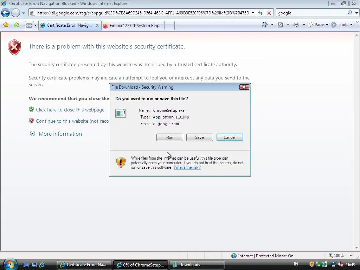This screenshot has height=270, width=360.
Task: Expand the zoom level dropdown arrow
Action: [x=351, y=256]
